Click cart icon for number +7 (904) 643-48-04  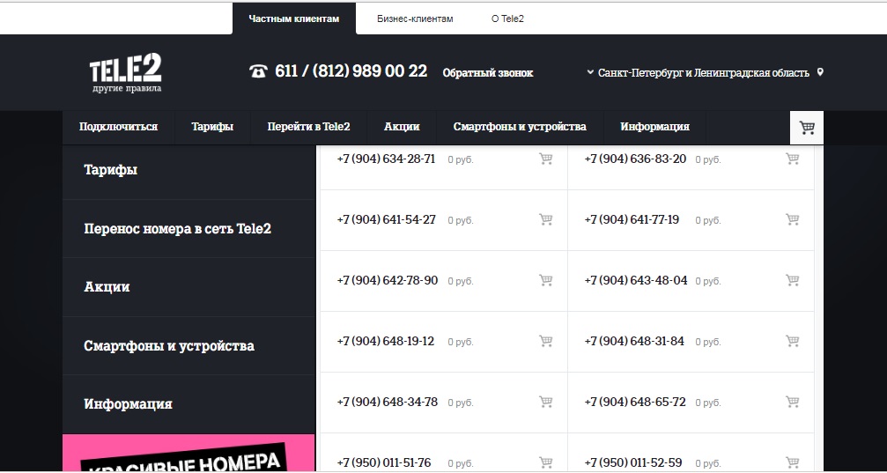coord(792,281)
